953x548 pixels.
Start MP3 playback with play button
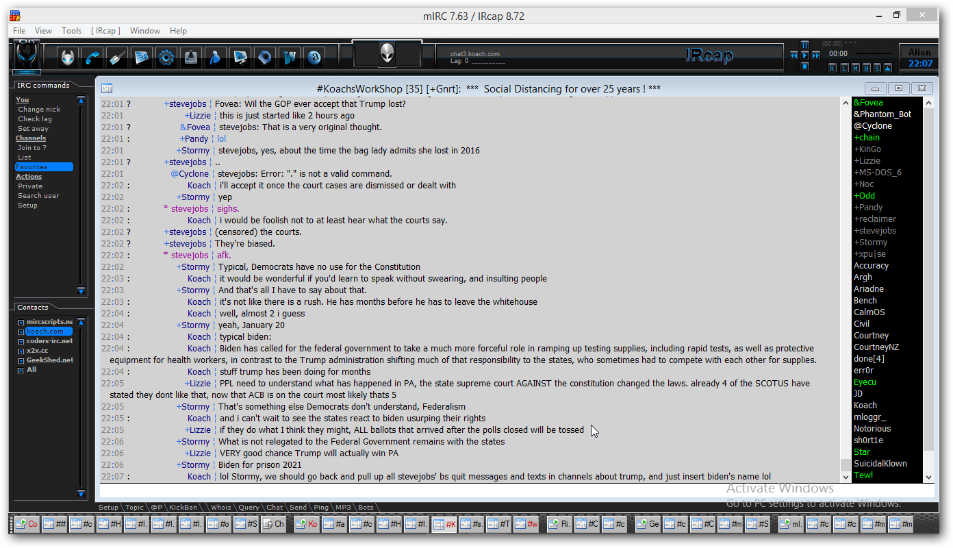[x=805, y=55]
